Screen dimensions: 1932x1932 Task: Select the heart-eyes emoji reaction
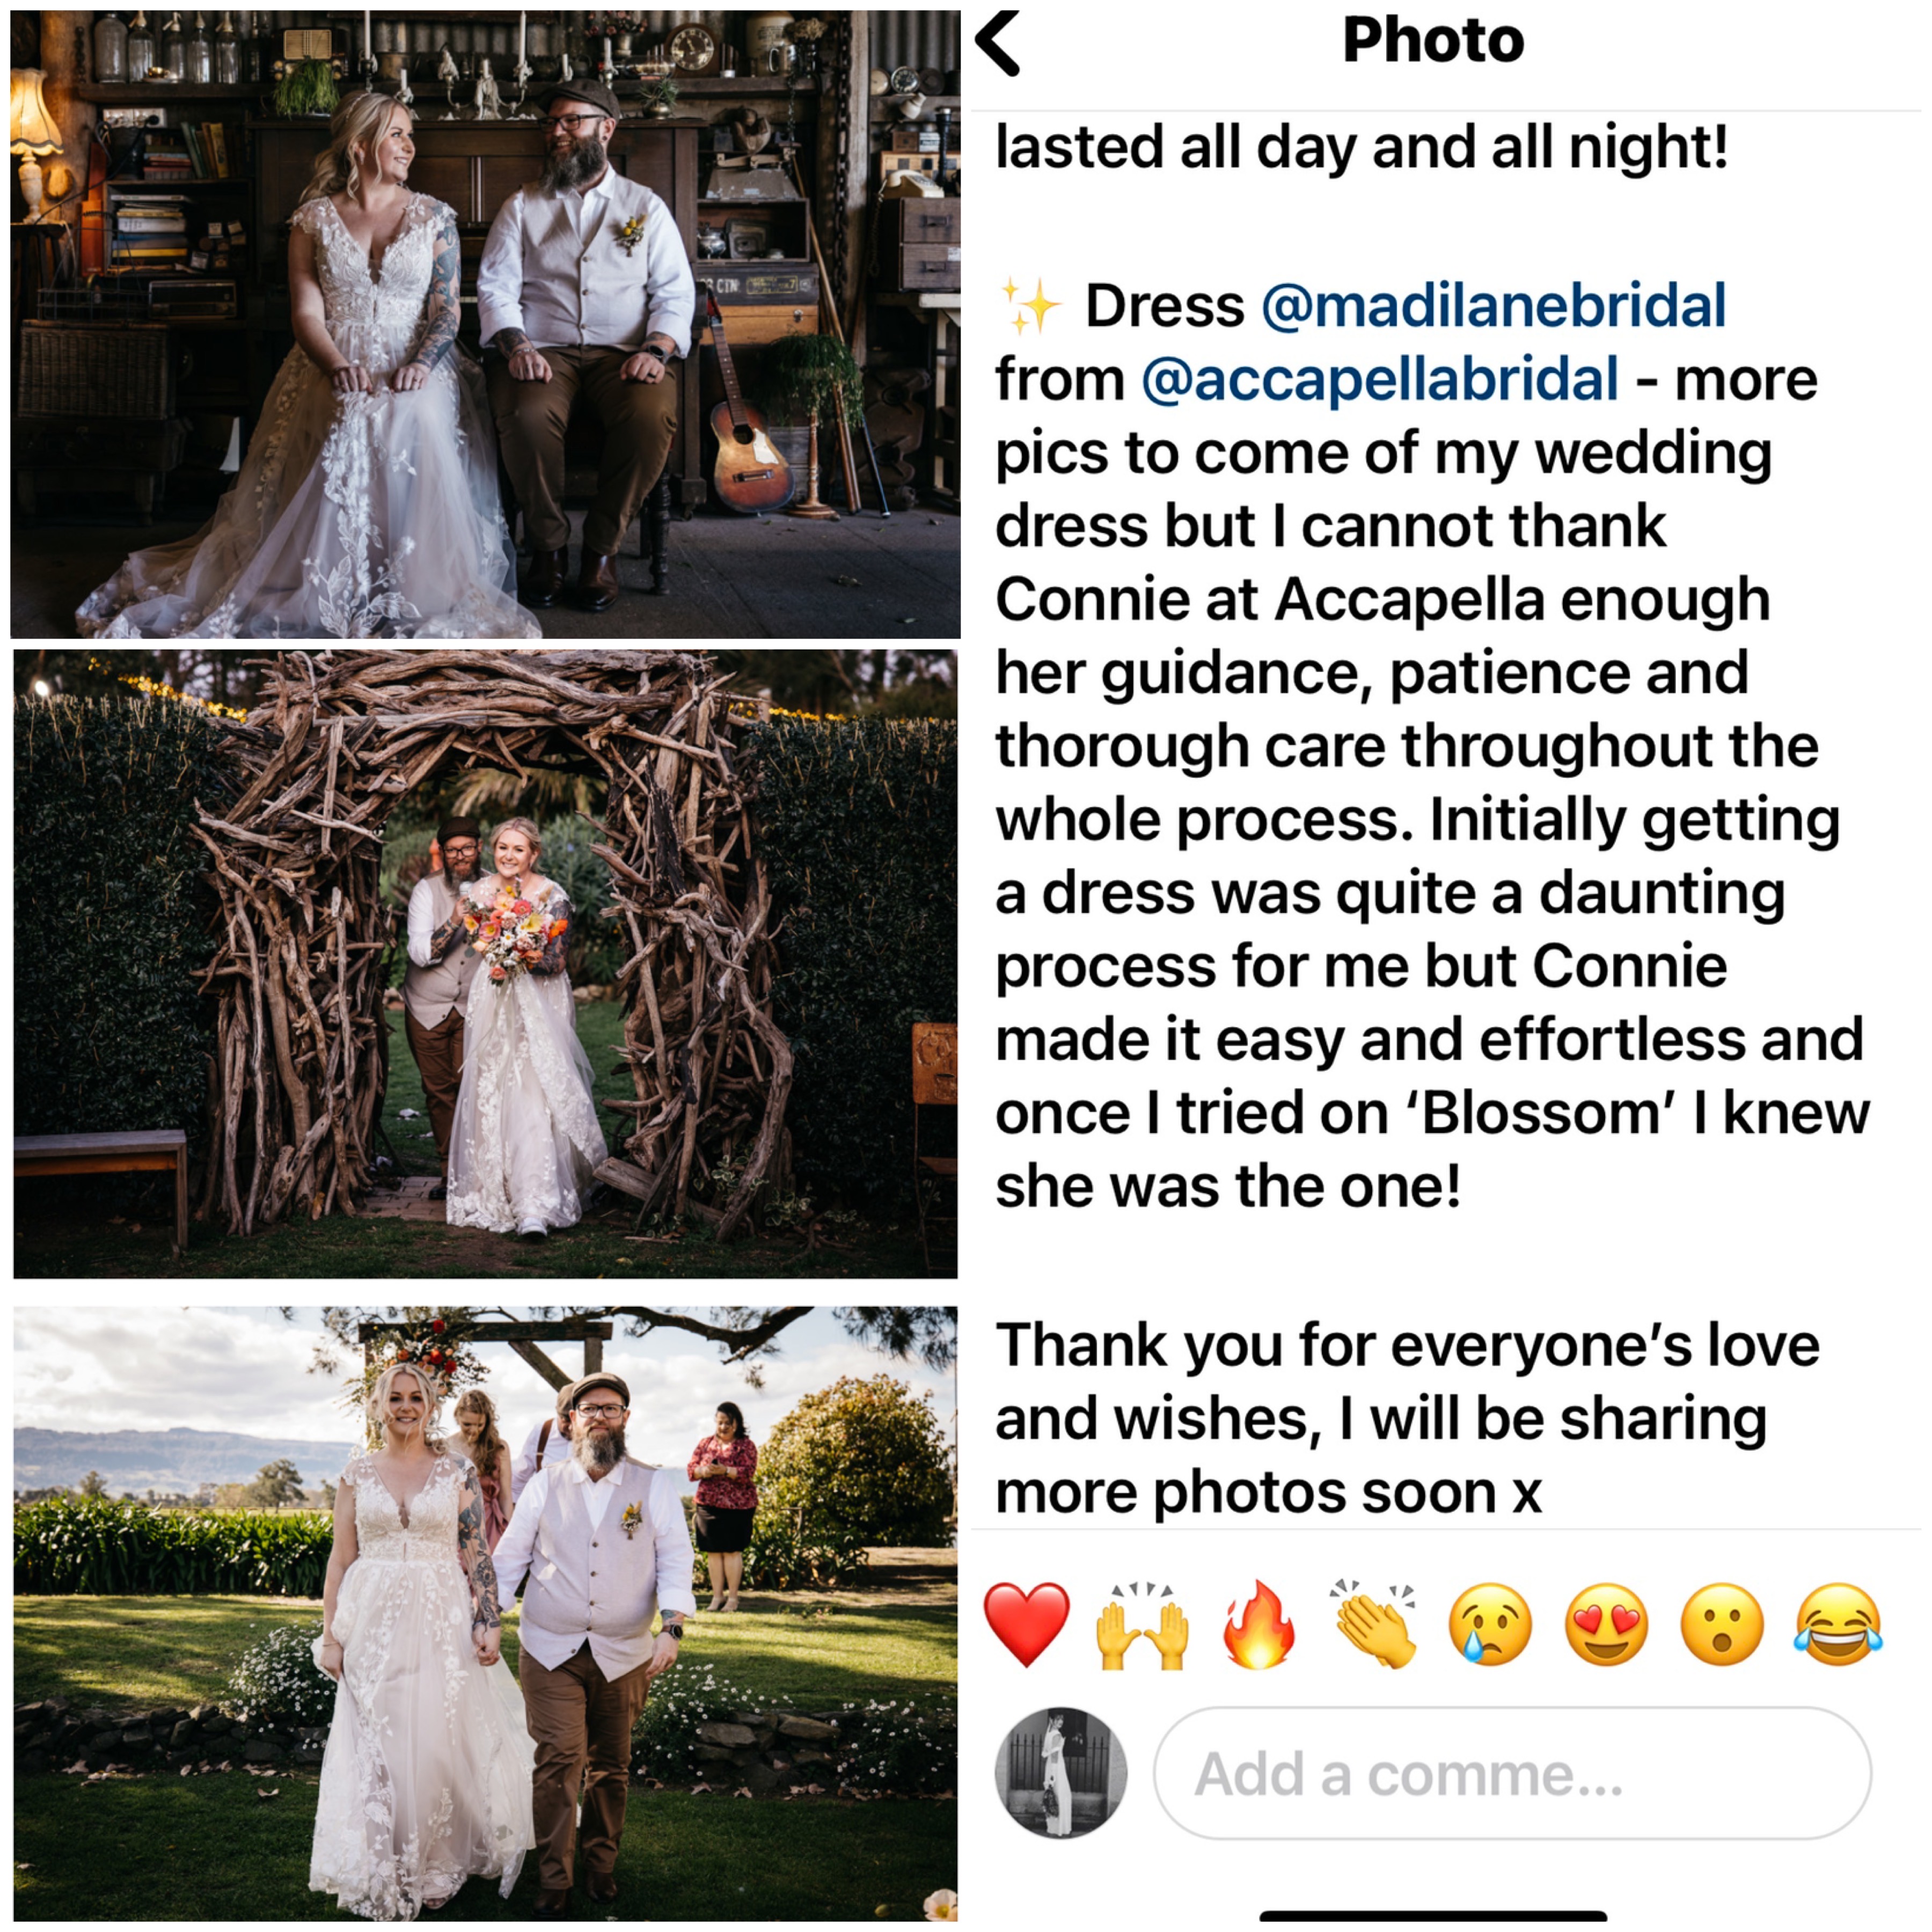(1607, 1624)
